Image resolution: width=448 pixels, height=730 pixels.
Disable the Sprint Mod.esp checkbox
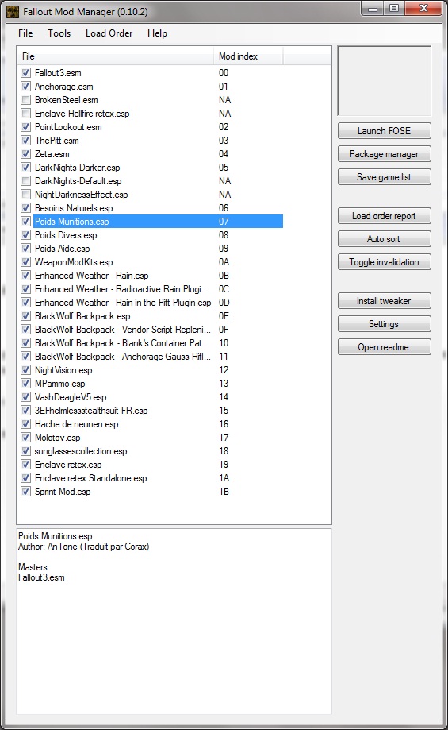coord(26,492)
